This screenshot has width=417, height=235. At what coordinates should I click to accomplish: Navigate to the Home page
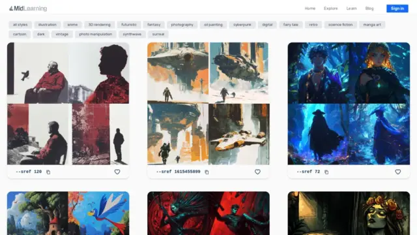tap(310, 8)
